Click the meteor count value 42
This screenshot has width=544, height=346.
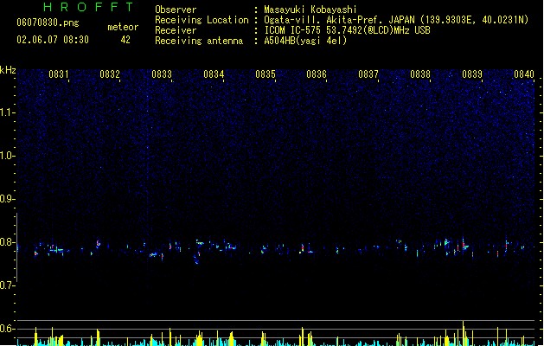point(125,40)
